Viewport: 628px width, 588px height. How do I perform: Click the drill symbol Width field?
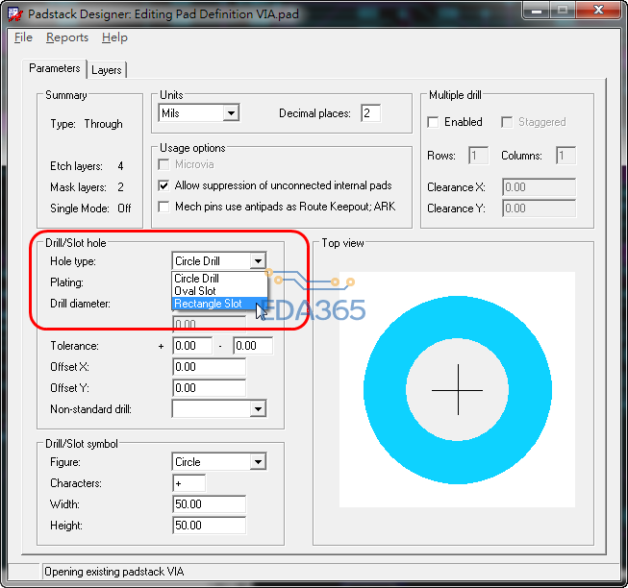[x=209, y=504]
